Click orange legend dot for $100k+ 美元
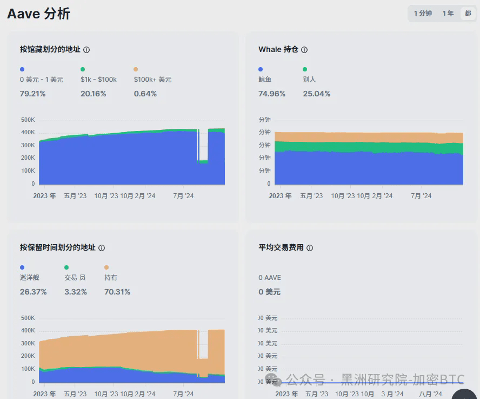The height and width of the screenshot is (399, 480). 136,69
